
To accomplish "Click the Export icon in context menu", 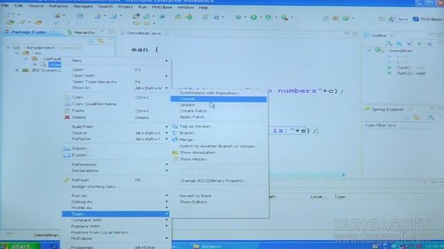I will [x=67, y=155].
